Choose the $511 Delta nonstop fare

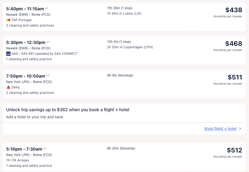click(x=235, y=77)
